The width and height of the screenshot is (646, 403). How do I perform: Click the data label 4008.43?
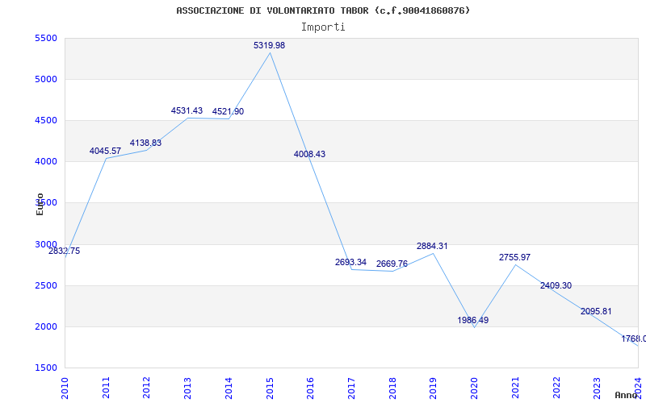pyautogui.click(x=309, y=154)
